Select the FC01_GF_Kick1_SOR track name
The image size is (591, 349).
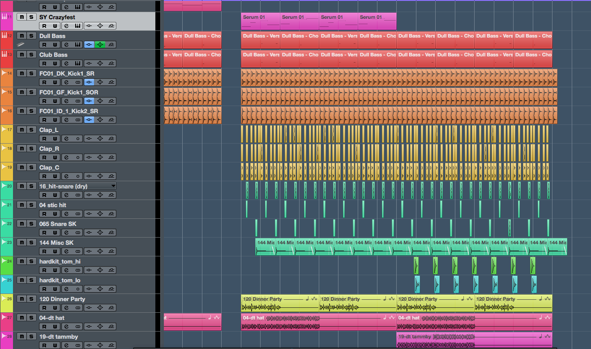[x=69, y=92]
